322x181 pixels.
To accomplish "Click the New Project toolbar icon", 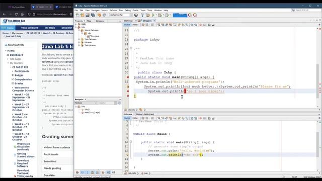I will click(x=83, y=15).
